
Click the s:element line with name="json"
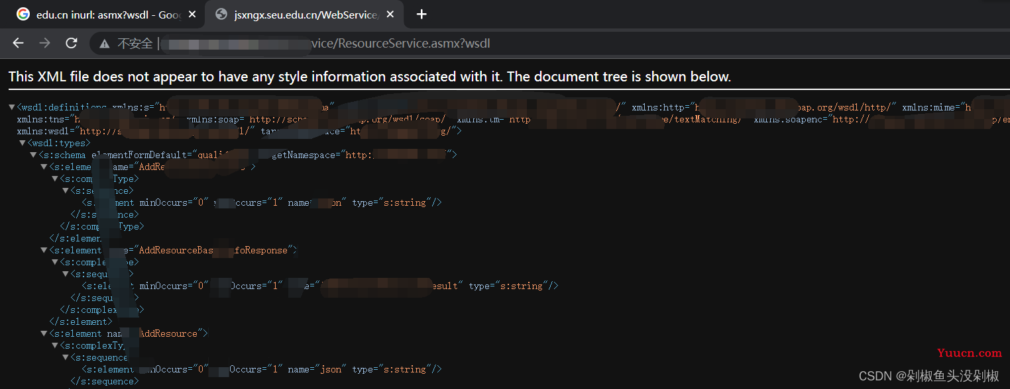point(261,369)
